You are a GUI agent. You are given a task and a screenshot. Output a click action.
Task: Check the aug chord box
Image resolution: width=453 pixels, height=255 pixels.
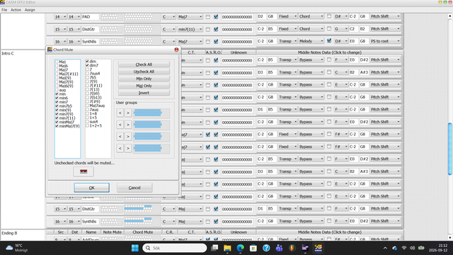(x=57, y=90)
